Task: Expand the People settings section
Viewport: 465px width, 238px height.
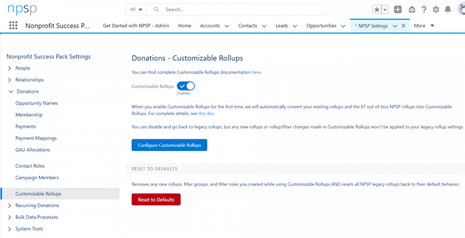Action: 9,68
